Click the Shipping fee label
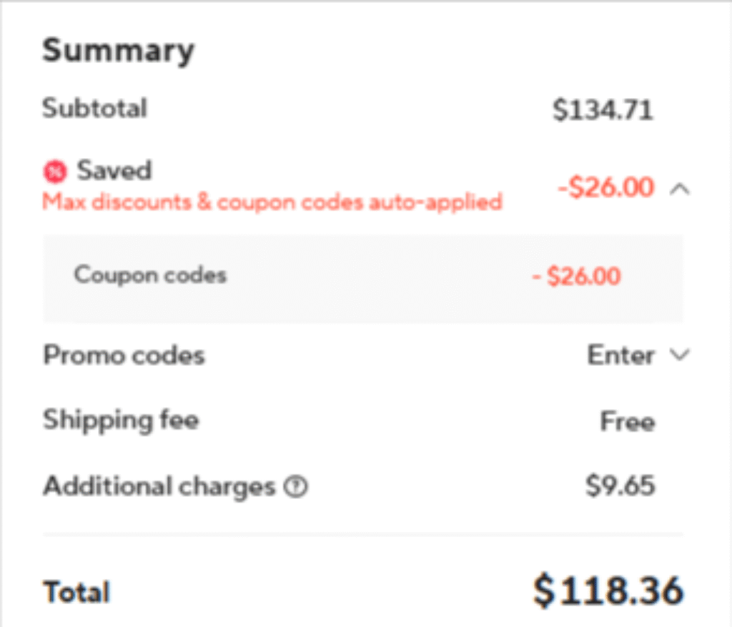 121,420
